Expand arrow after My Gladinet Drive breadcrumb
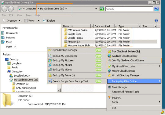 (66, 9)
